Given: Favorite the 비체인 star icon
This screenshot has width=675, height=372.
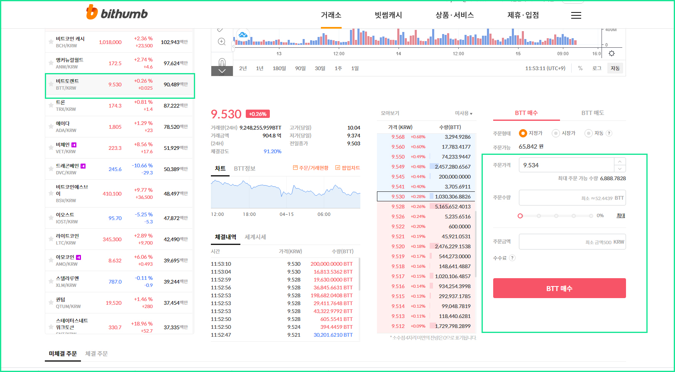Looking at the screenshot, I should pos(51,147).
